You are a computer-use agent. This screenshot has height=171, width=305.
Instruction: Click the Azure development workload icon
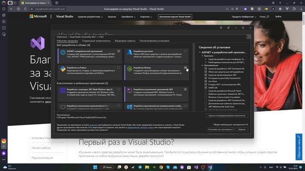[x=130, y=53]
